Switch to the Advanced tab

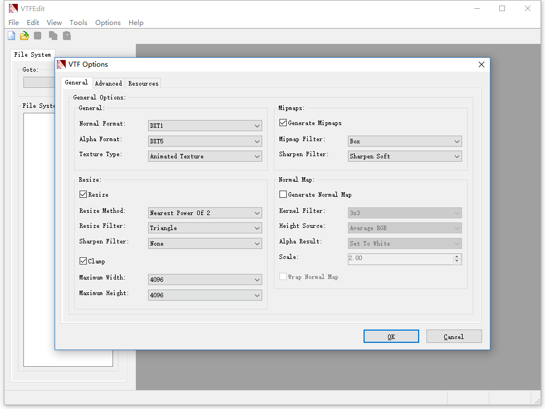pos(109,83)
